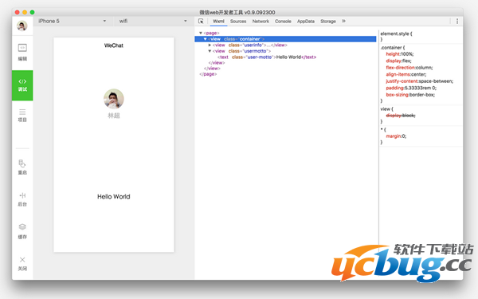Show more tabs via double-chevron
The height and width of the screenshot is (299, 478).
point(343,21)
